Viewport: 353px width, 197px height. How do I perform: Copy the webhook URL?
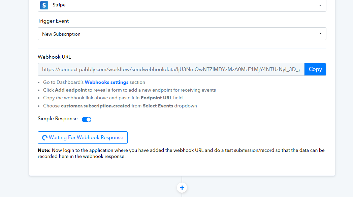(315, 69)
